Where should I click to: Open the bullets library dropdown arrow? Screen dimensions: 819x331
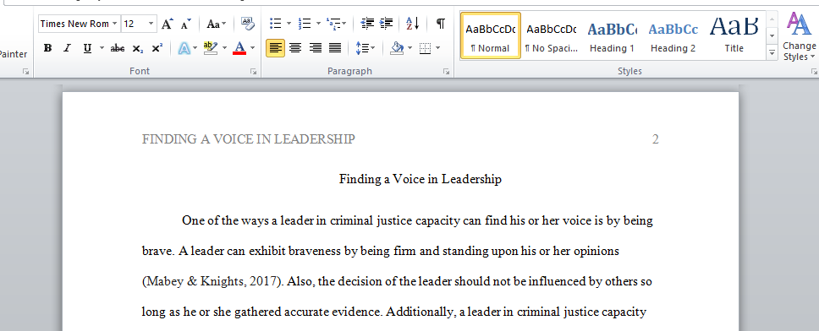point(289,24)
